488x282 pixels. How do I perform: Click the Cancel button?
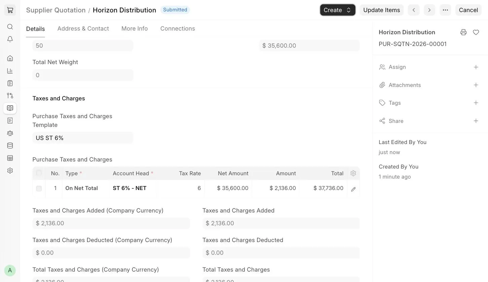[x=468, y=10]
